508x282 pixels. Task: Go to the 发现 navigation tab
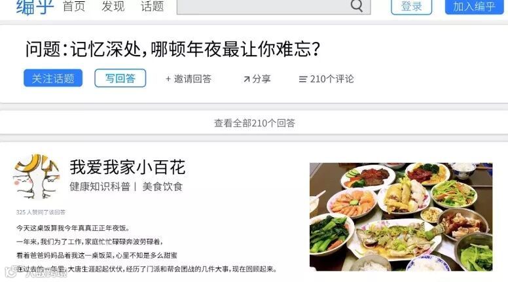[x=113, y=6]
